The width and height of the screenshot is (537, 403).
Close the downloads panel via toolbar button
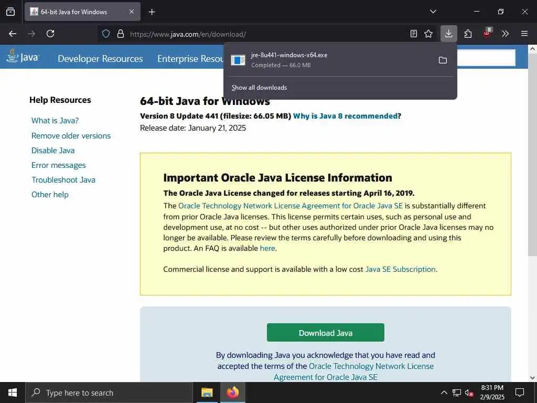(449, 34)
